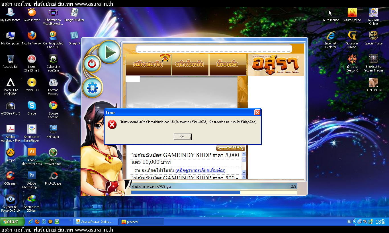
Task: Launch Internet Explorer from Quick Launch
Action: [x=31, y=222]
